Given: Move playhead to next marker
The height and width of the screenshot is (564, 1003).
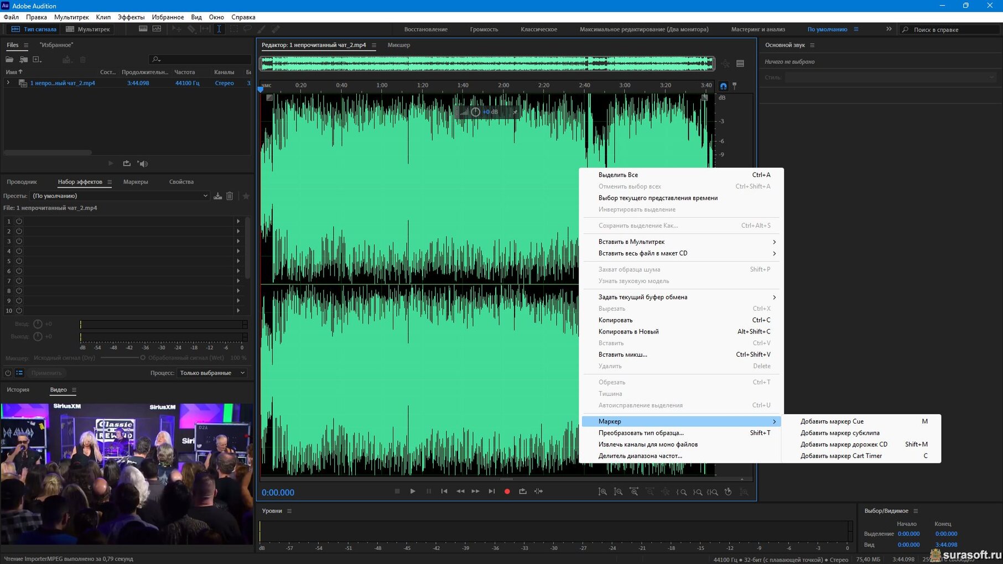Looking at the screenshot, I should [x=491, y=491].
